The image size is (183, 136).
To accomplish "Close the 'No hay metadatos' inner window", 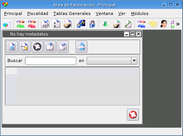I will pyautogui.click(x=139, y=34).
